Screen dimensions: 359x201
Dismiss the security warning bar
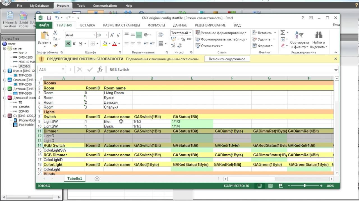pos(335,59)
